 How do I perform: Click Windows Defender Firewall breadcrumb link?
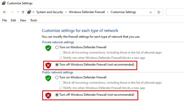pyautogui.click(x=87, y=12)
